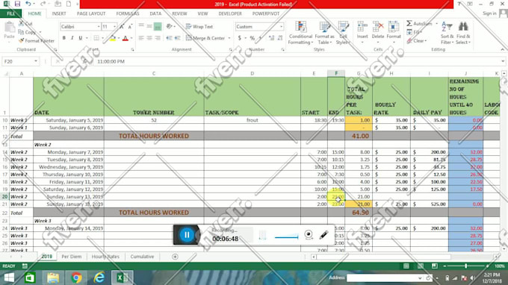Image resolution: width=508 pixels, height=285 pixels.
Task: Click AutoSum sigma
Action: (x=419, y=24)
